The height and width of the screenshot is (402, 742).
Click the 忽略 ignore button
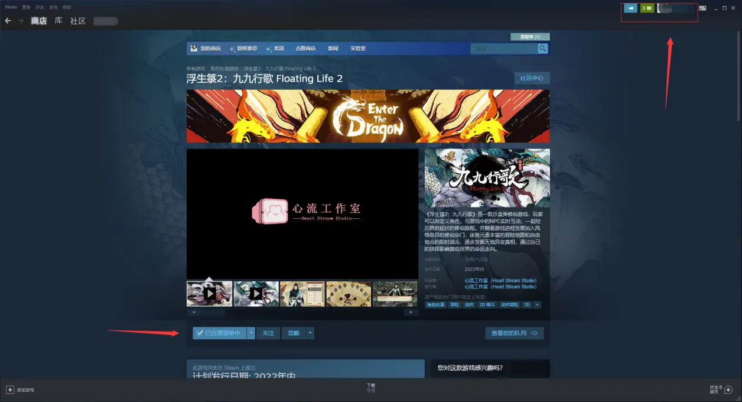tap(294, 333)
